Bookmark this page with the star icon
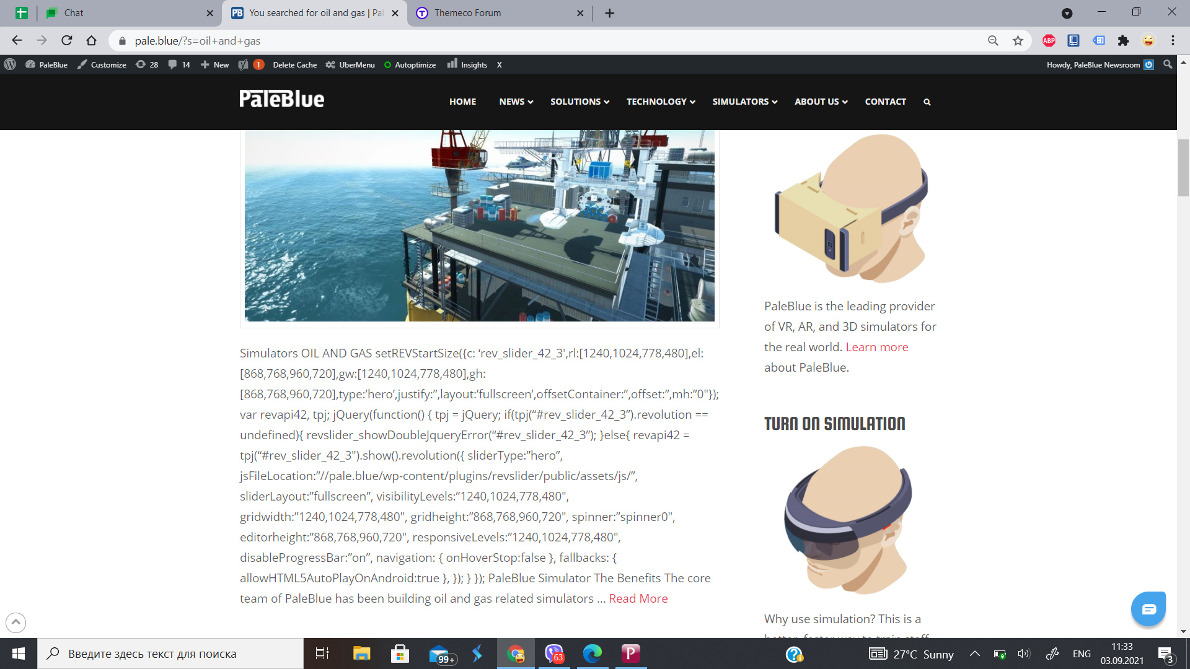 pos(1018,41)
